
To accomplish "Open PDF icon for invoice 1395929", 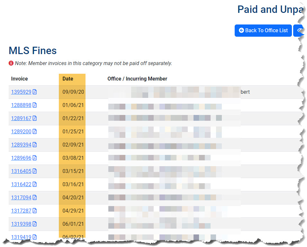I will [35, 92].
